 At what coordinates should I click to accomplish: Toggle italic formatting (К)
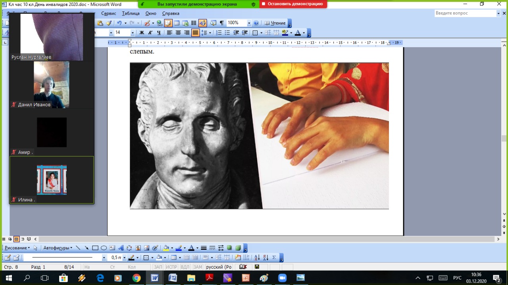(150, 33)
